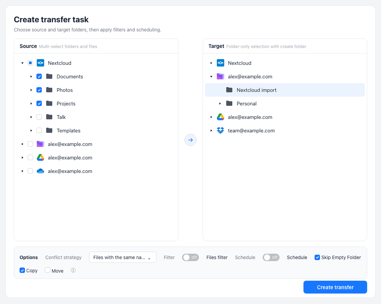Click the Documents label in Source
Viewport: 381px width, 304px height.
coord(70,76)
